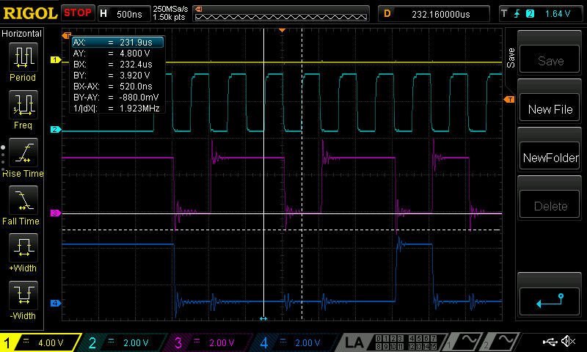Click the source 1 waveform generator icon
This screenshot has height=352, width=587.
464,342
